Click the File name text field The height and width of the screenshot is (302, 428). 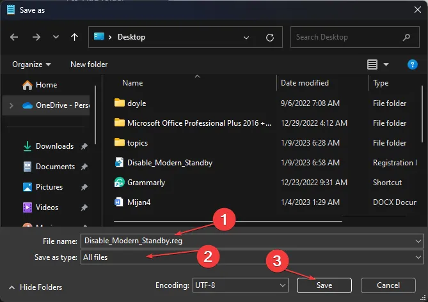click(x=247, y=241)
